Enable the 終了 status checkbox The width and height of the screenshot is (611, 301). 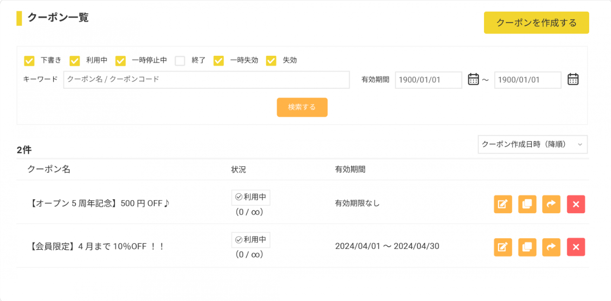pyautogui.click(x=180, y=60)
